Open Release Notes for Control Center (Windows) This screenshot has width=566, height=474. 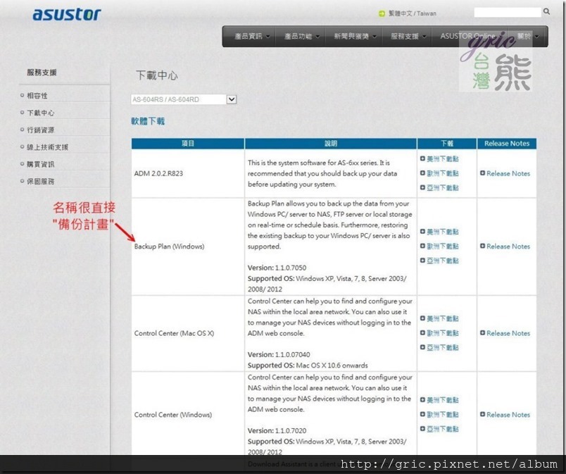tap(508, 415)
